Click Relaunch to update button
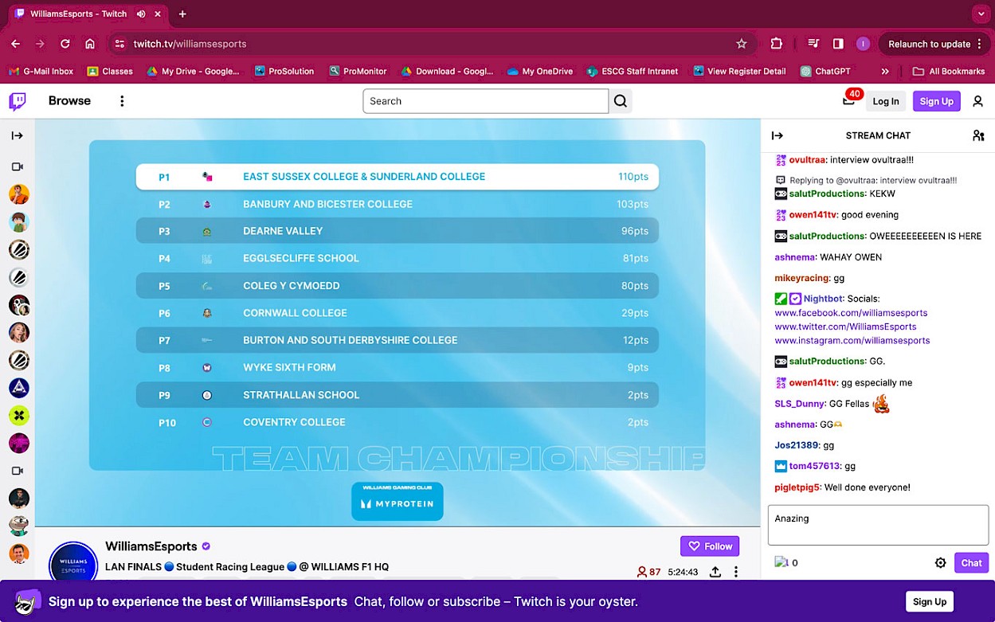Viewport: 995px width, 622px height. (934, 44)
